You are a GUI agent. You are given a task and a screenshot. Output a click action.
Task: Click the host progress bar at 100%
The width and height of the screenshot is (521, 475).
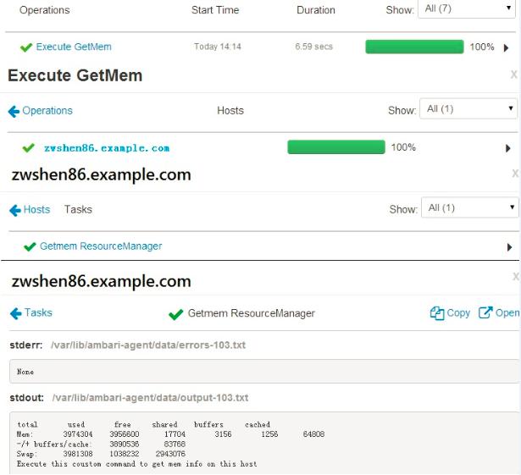point(336,146)
